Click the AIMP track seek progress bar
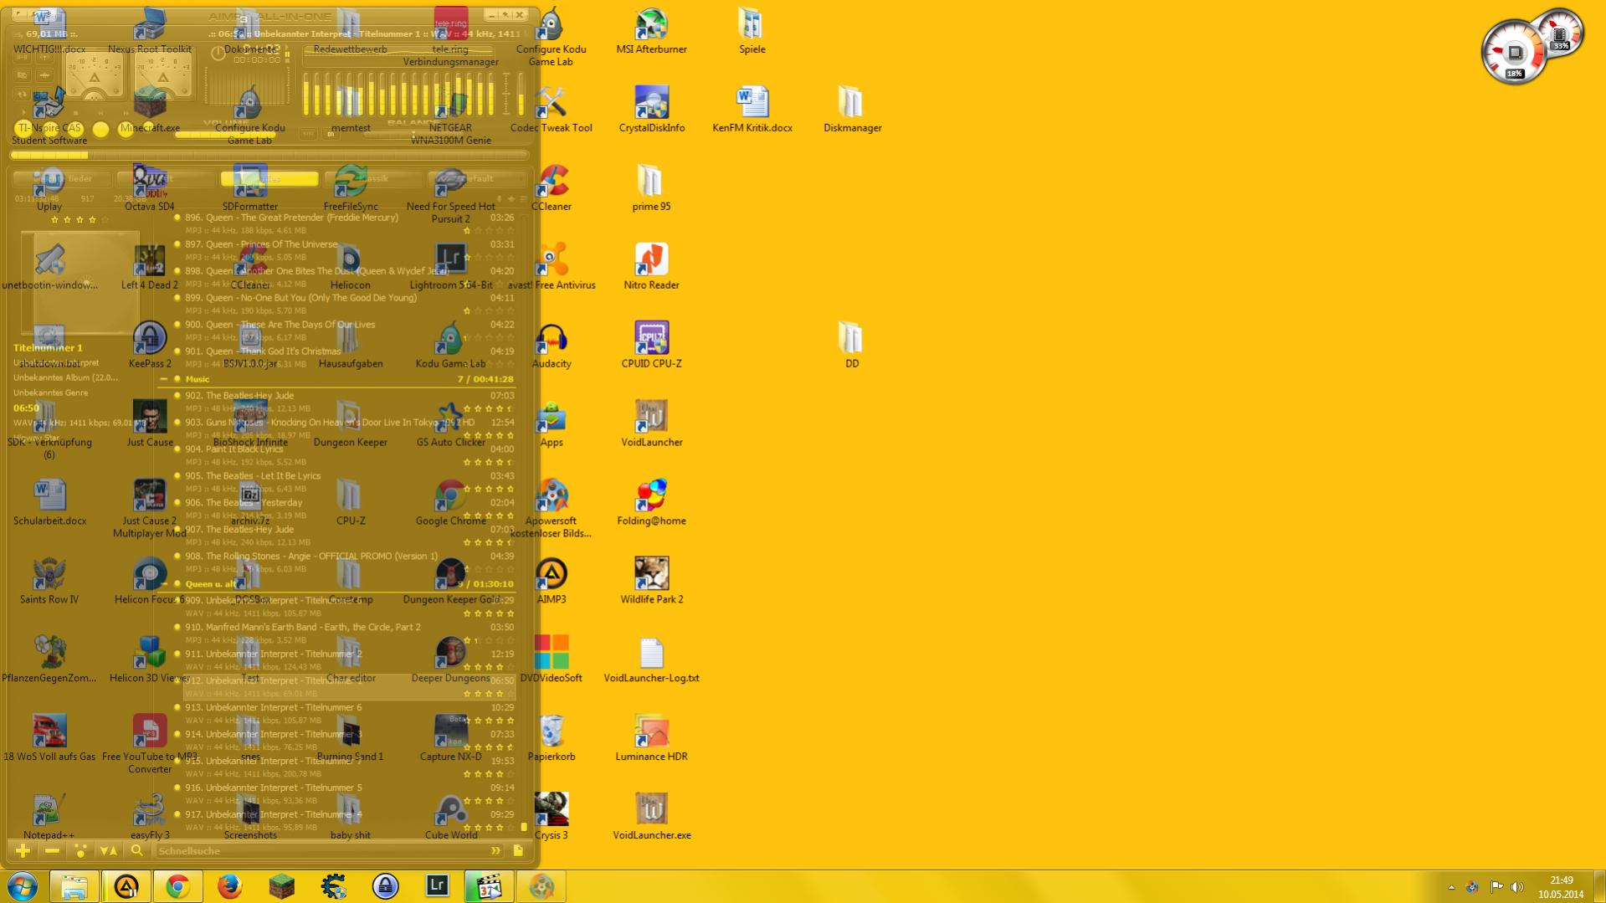Screen dimensions: 1606x903 (x=269, y=155)
